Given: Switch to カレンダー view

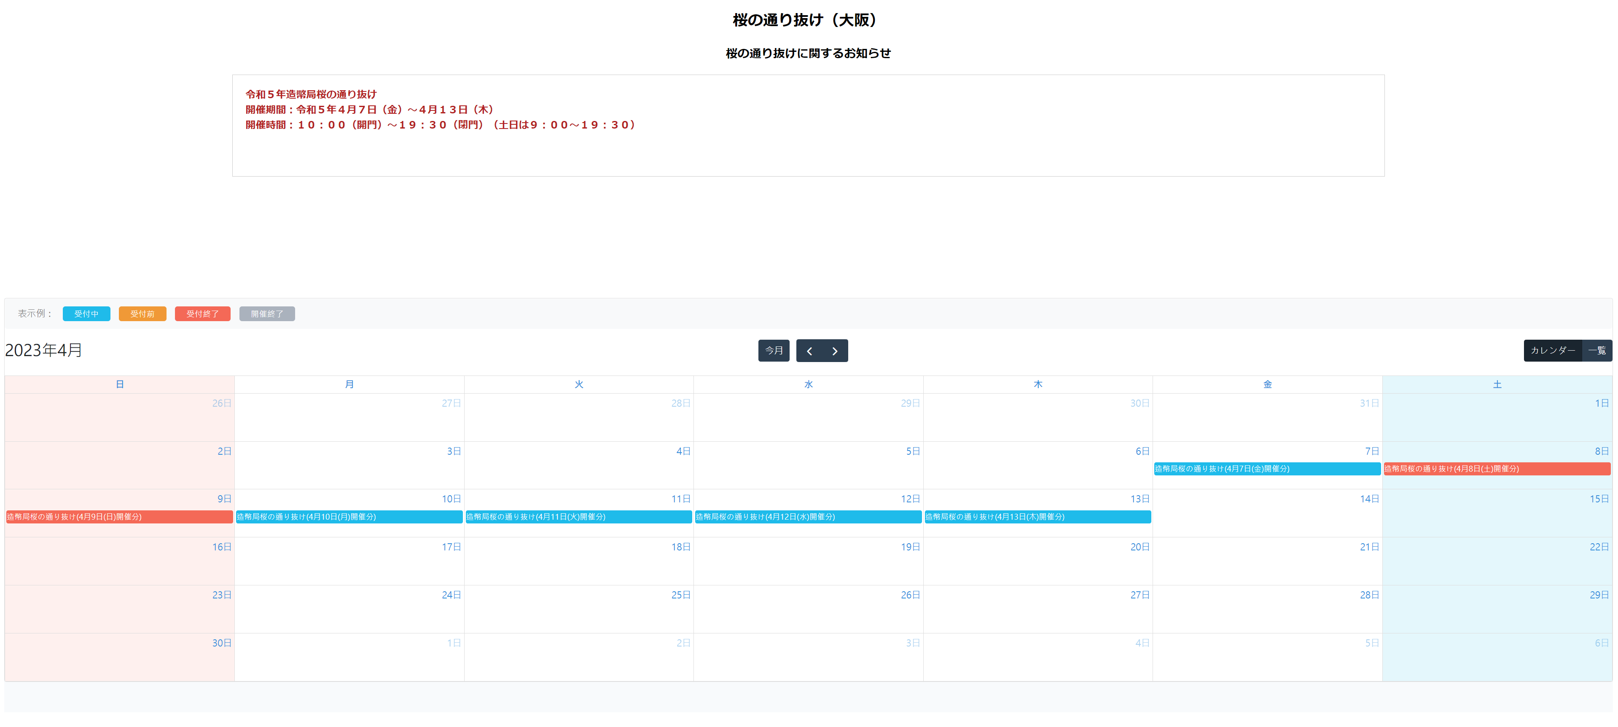Looking at the screenshot, I should (x=1552, y=350).
